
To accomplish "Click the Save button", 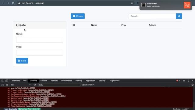I will point(22,61).
